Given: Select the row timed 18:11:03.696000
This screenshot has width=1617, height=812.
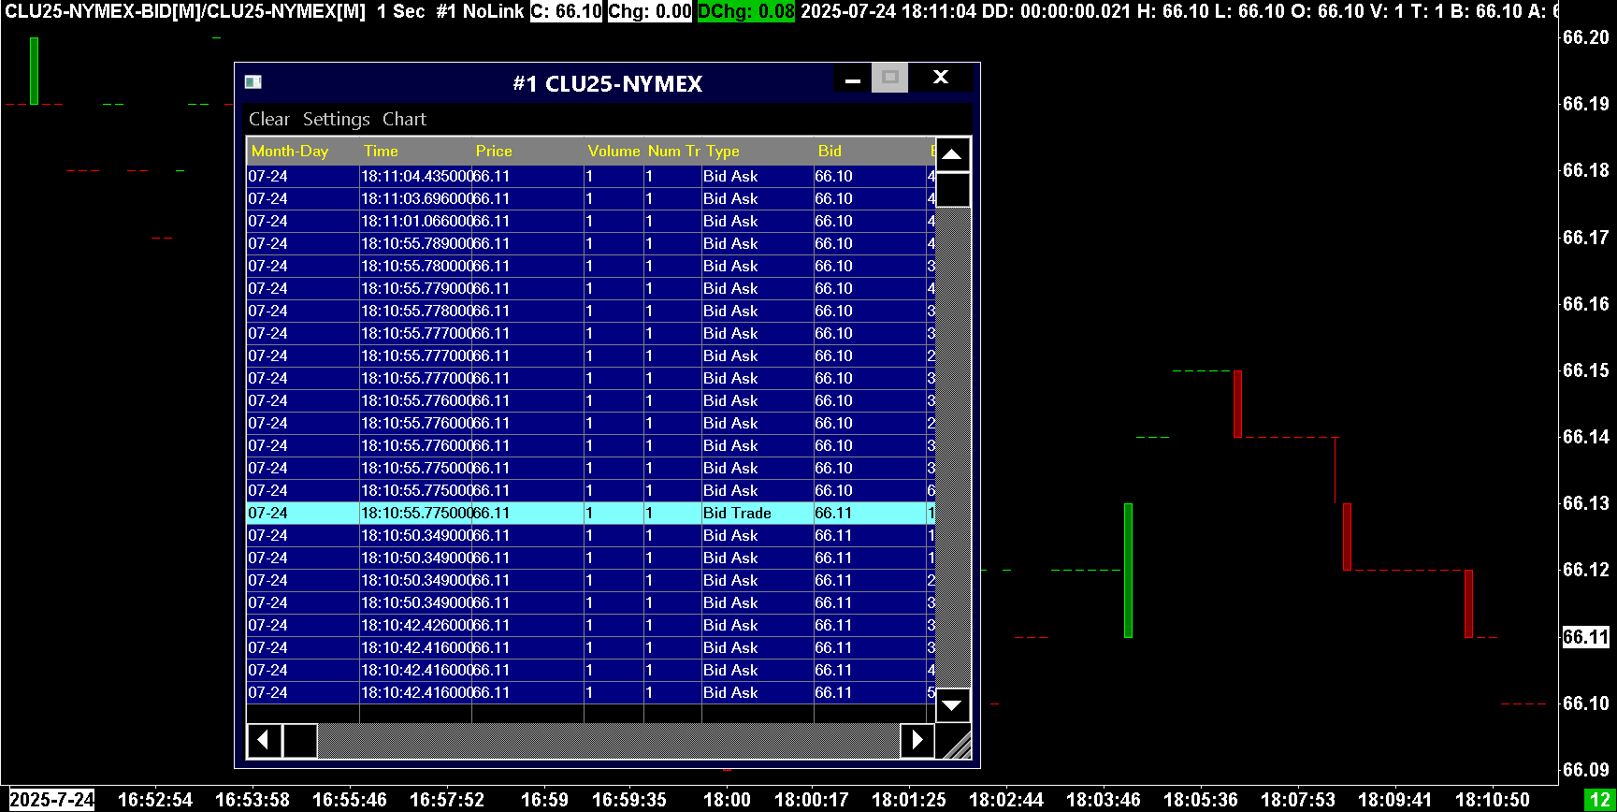Looking at the screenshot, I should (x=590, y=198).
